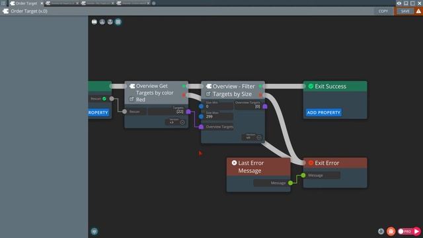Click green Message output port on Last Error Message
The height and width of the screenshot is (238, 423).
(x=291, y=183)
